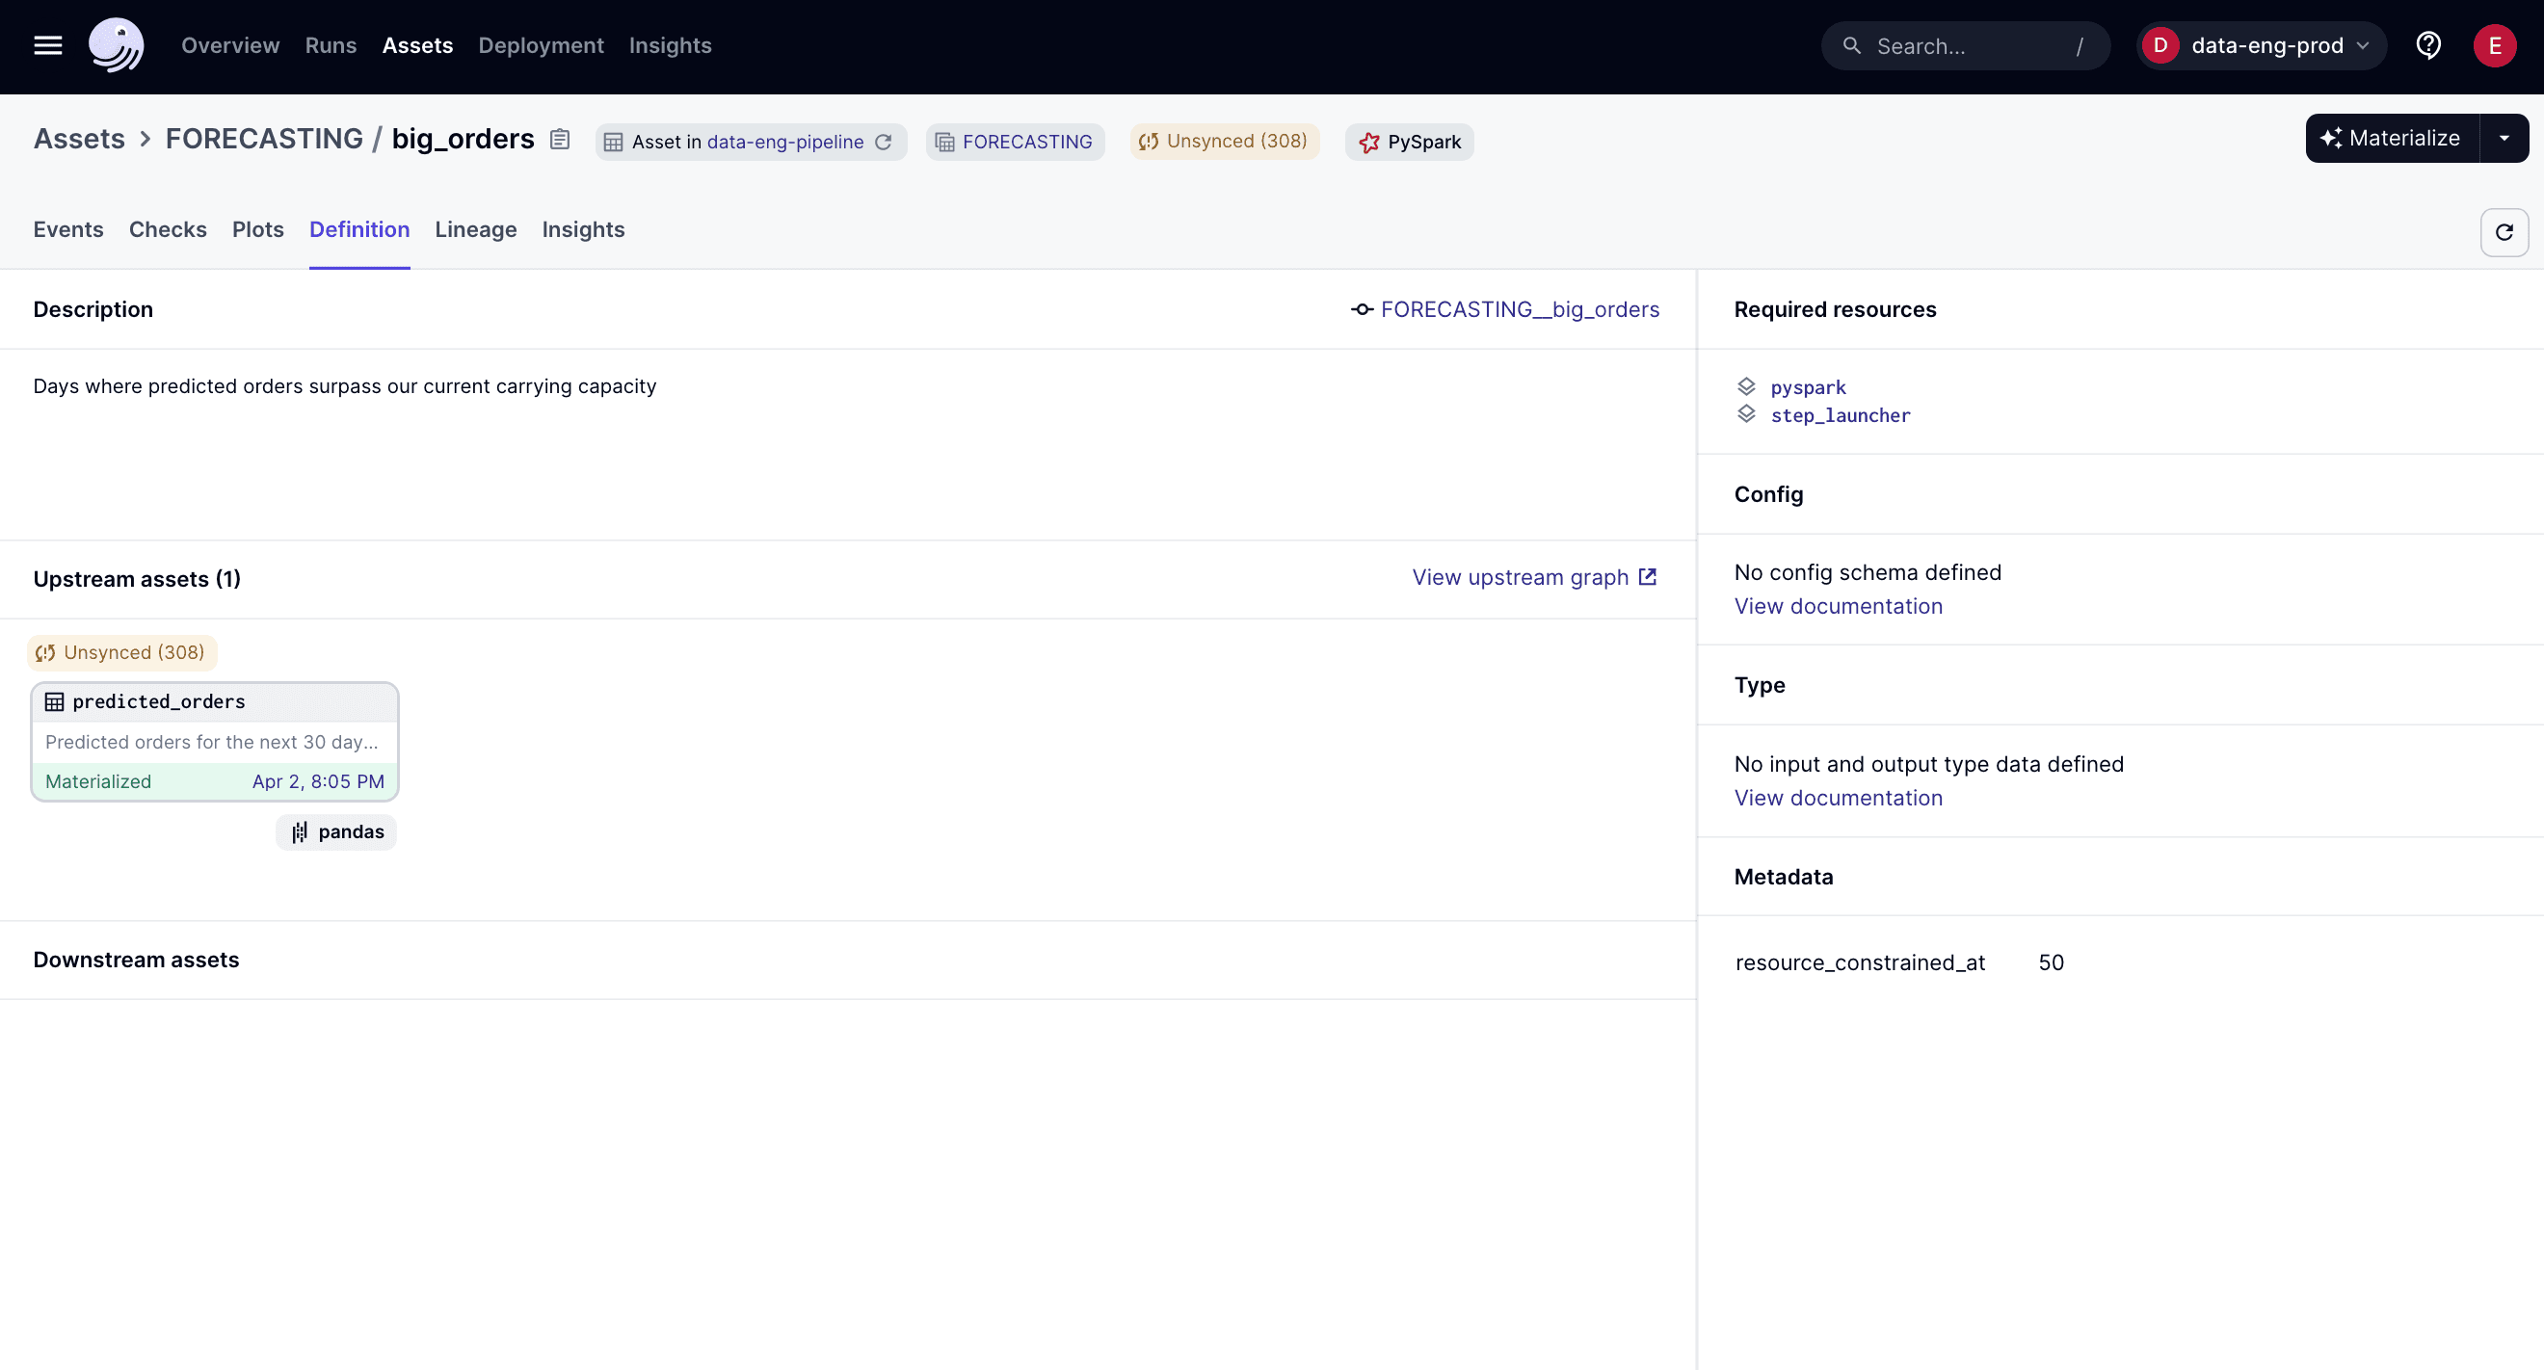Copy asset name using the clipboard icon
This screenshot has width=2544, height=1370.
[x=560, y=139]
